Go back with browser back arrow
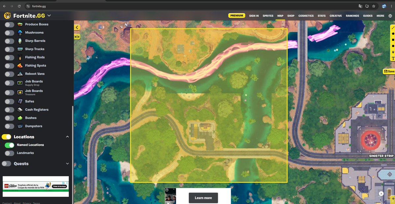395x204 pixels. 4,6
